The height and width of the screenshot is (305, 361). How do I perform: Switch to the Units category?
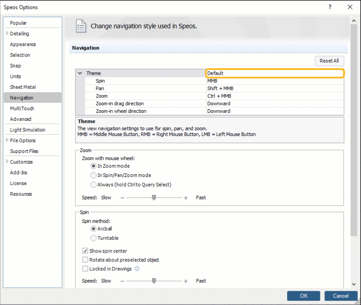tap(16, 76)
